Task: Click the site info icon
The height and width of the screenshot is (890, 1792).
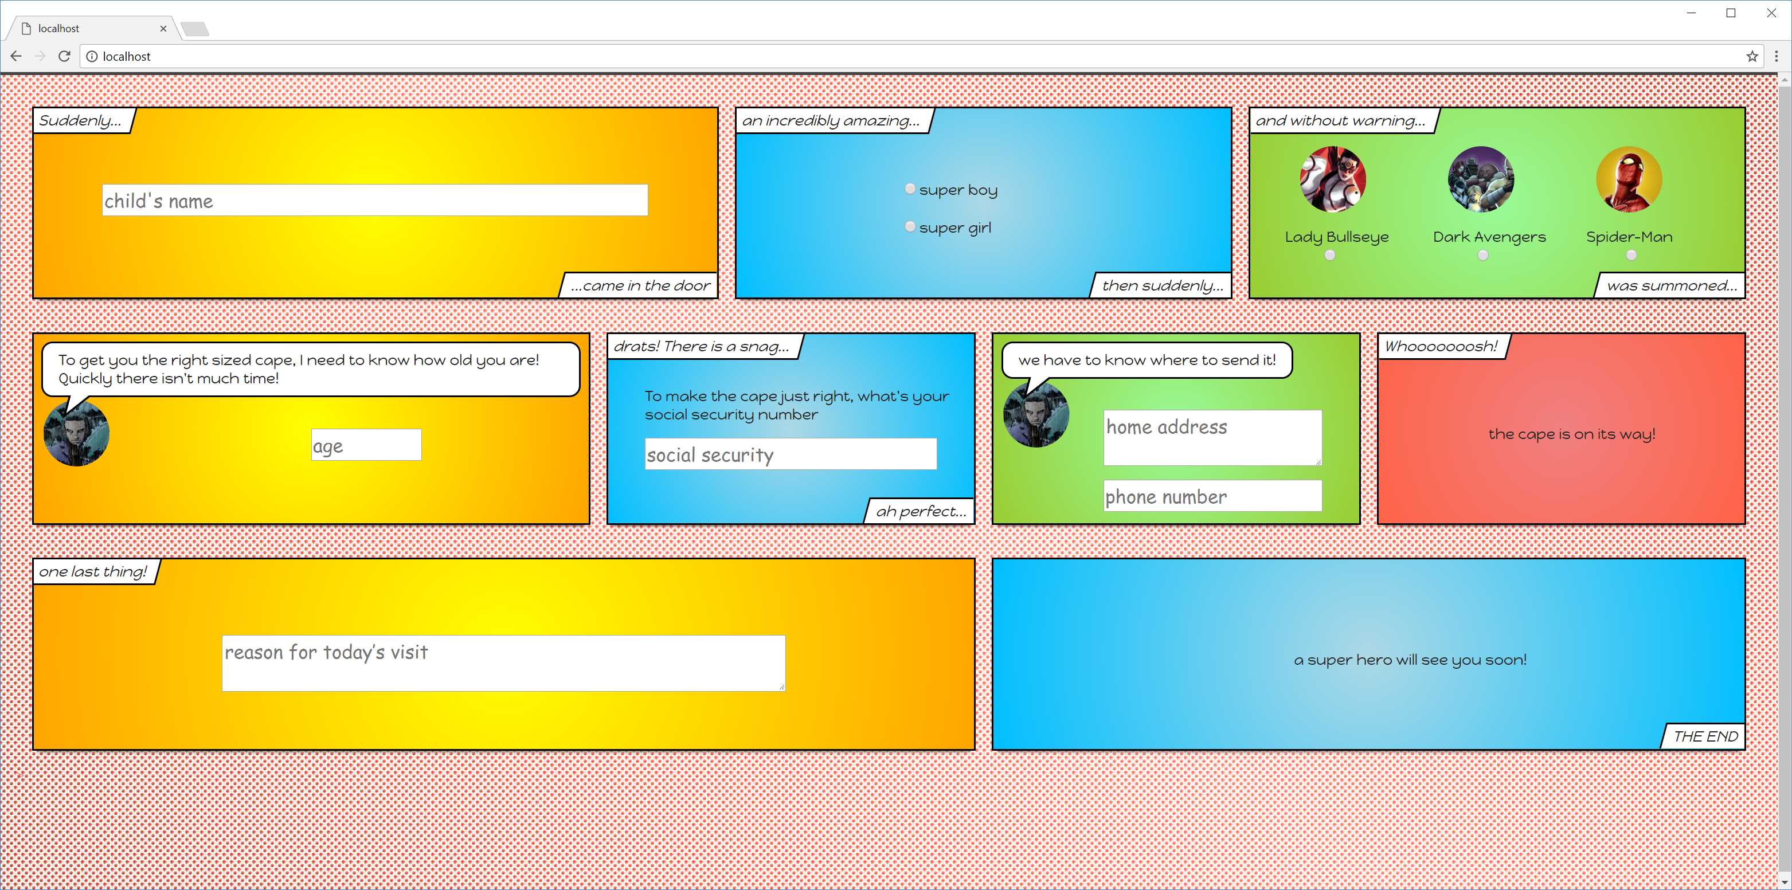Action: pos(92,56)
